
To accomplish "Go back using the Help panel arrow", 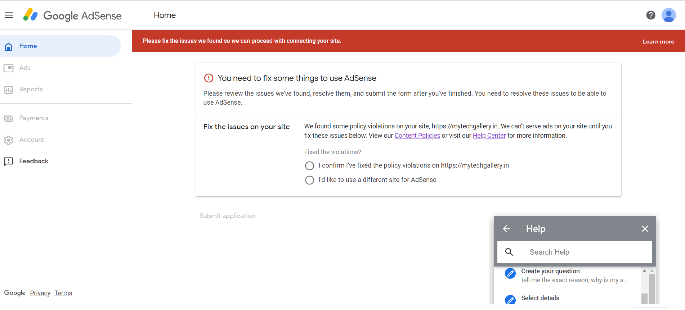I will point(506,229).
